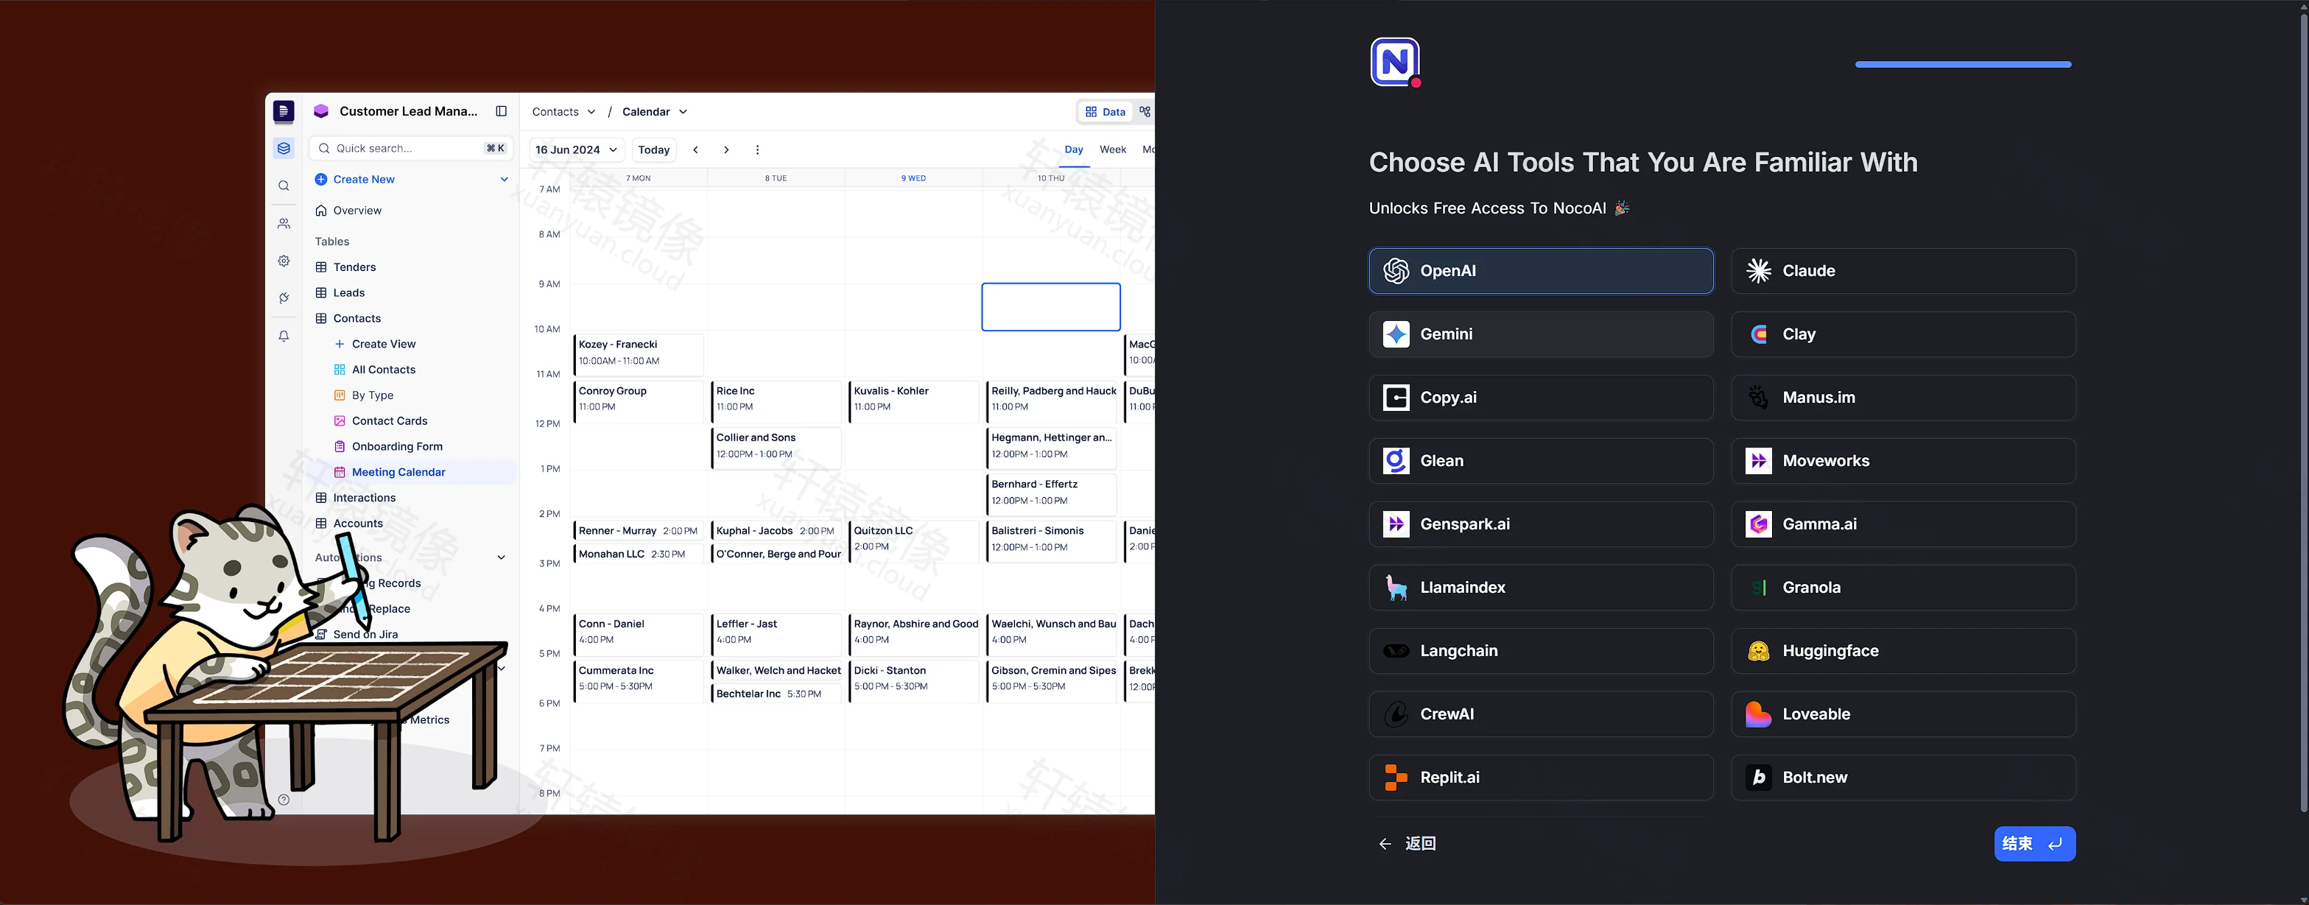
Task: Click the Moveworks logo icon
Action: pos(1759,460)
